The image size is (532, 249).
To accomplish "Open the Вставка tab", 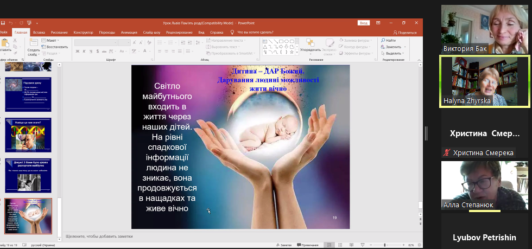I will 39,33.
